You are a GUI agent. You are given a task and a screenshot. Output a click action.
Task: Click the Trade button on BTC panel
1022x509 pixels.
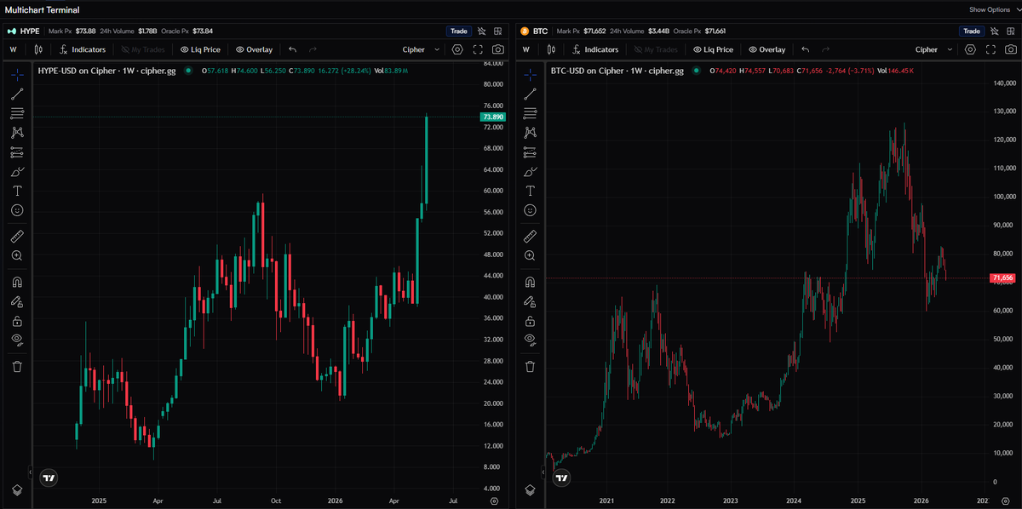click(971, 31)
